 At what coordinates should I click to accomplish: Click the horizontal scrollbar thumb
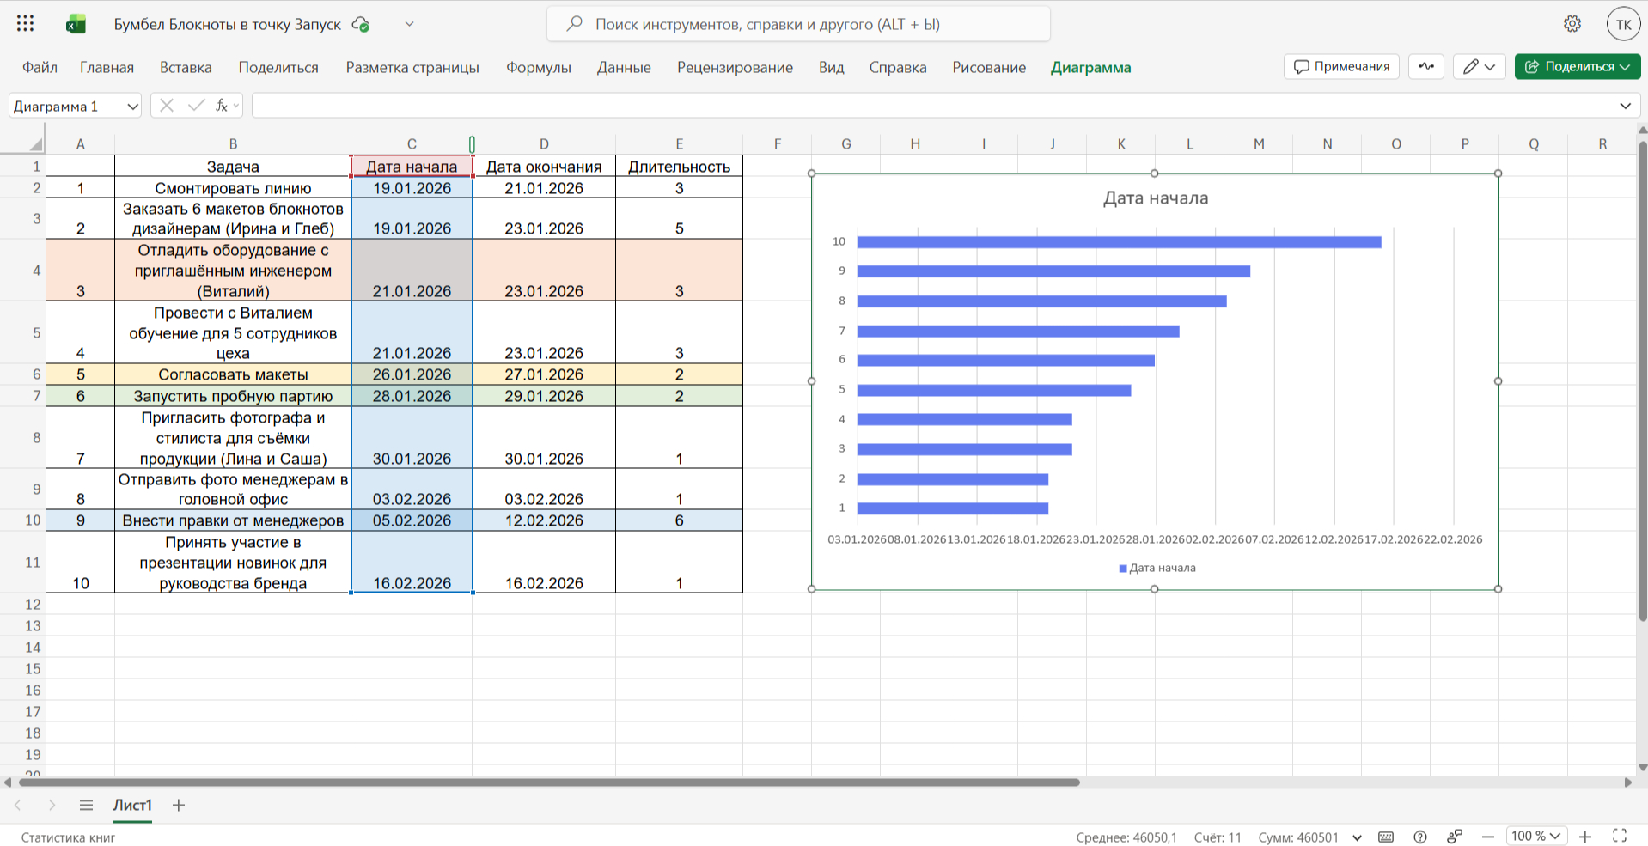pos(550,782)
